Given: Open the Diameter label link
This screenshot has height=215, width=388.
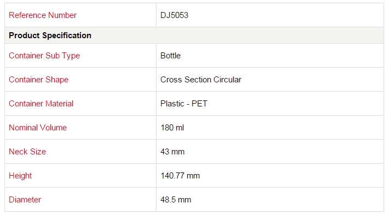Looking at the screenshot, I should (x=25, y=200).
